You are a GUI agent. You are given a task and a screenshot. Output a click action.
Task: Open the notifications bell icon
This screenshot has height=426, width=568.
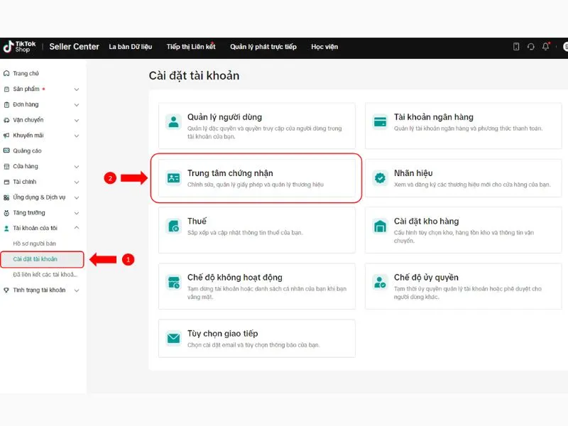coord(545,46)
